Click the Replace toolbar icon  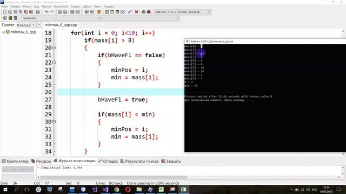(x=65, y=12)
